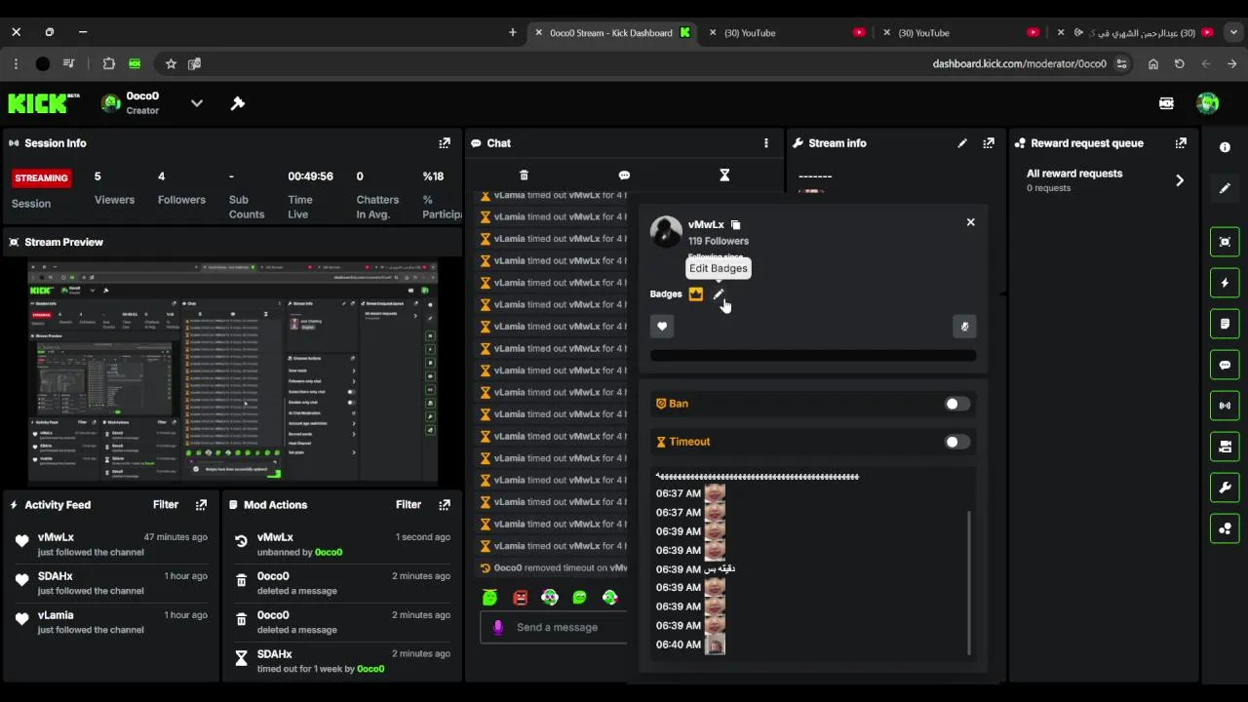The image size is (1248, 702).
Task: Click the rewards dots icon in right sidebar
Action: click(x=1225, y=528)
